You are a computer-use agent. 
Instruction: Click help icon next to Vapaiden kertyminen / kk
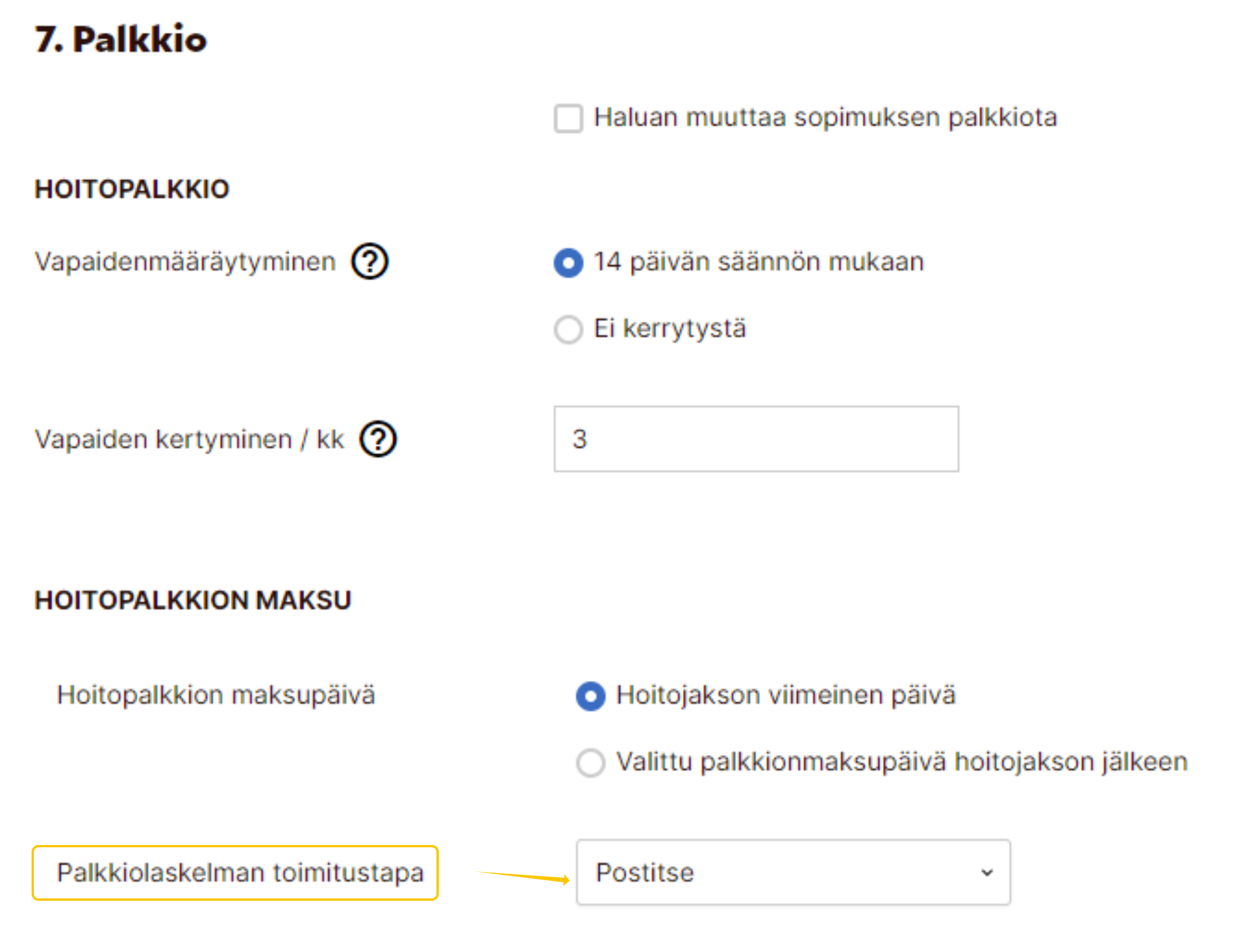(378, 439)
